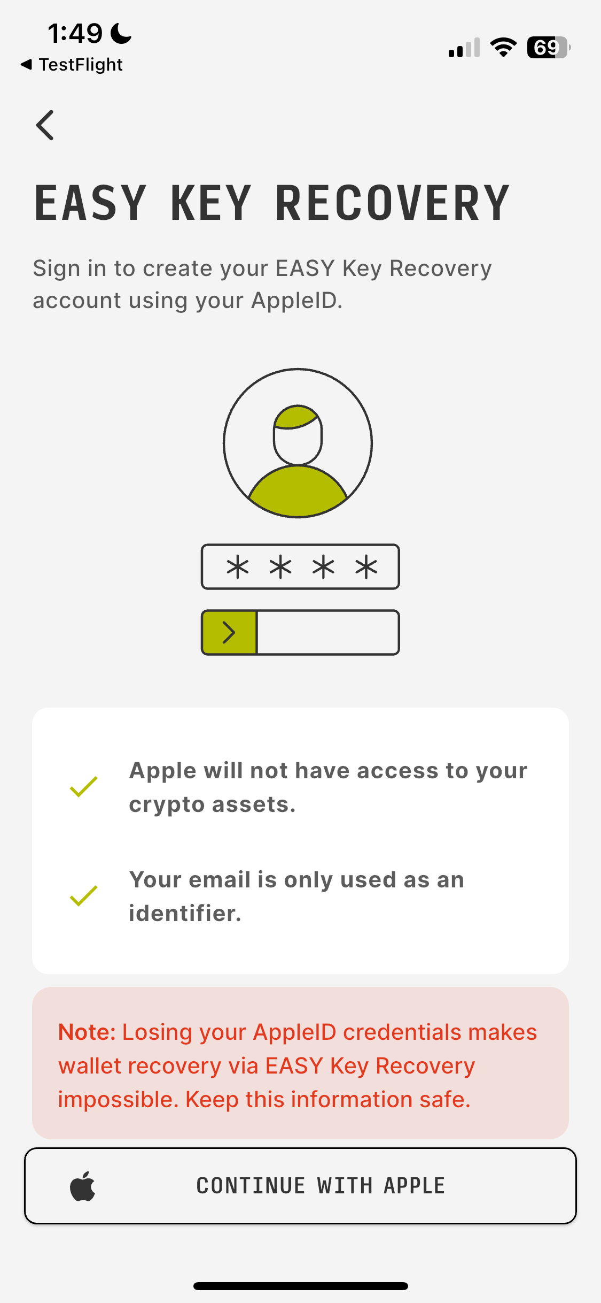Tap the Wi-Fi status icon
The image size is (601, 1303).
[x=503, y=48]
